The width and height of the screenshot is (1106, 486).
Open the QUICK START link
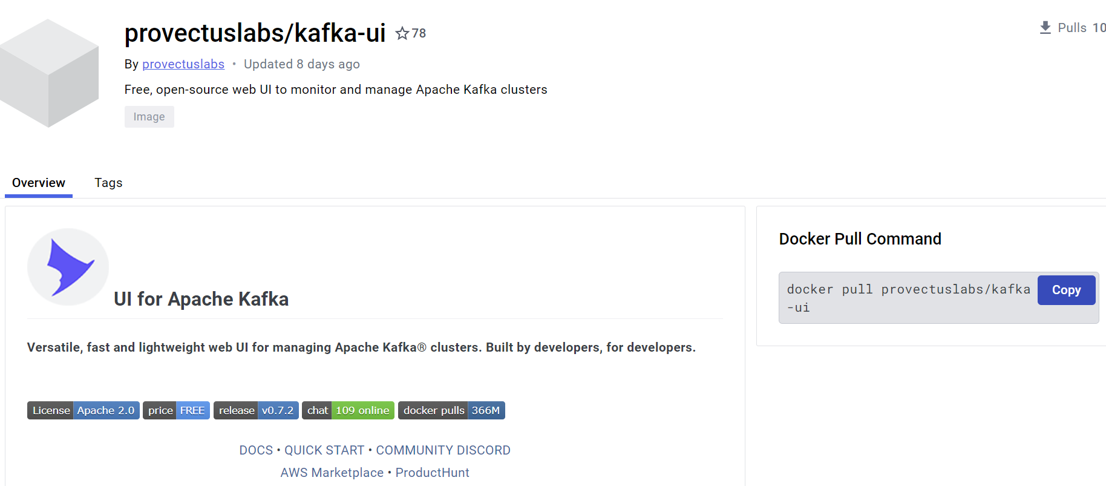click(x=324, y=450)
